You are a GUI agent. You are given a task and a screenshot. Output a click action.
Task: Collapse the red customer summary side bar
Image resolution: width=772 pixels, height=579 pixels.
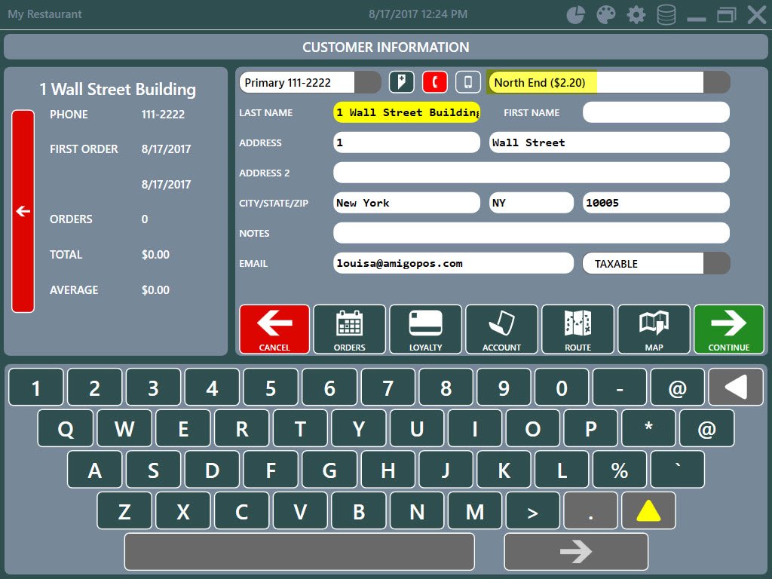[23, 211]
